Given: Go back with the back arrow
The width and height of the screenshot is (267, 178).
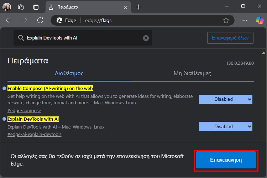Looking at the screenshot, I should pos(9,20).
